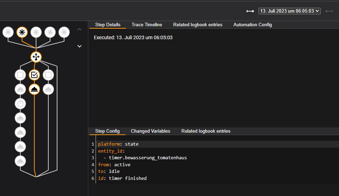Select the unchecked condition node above the delay branch
This screenshot has width=339, height=196.
20,75
